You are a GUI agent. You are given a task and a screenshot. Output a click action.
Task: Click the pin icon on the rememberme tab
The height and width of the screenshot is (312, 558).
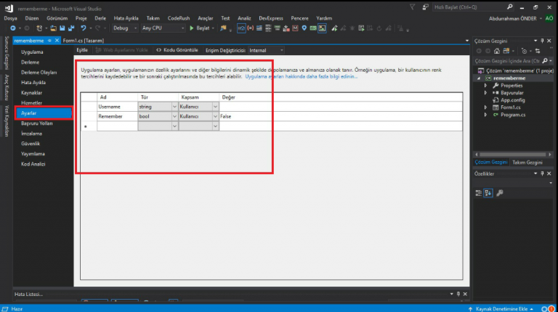click(x=49, y=41)
